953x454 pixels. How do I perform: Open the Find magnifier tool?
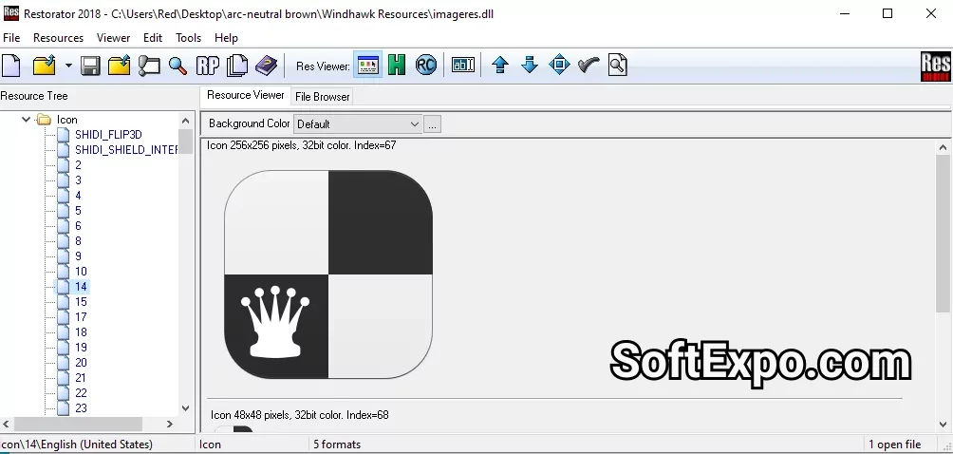tap(178, 66)
